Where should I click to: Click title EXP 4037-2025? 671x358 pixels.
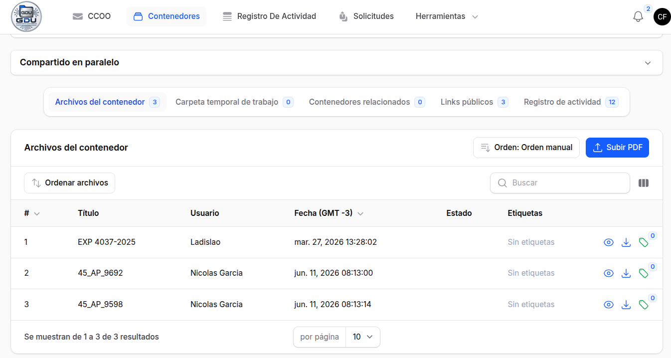[x=107, y=242]
